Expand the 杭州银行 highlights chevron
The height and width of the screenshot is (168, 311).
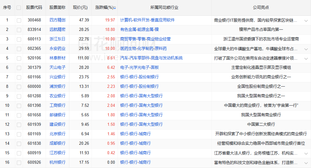click(x=306, y=163)
